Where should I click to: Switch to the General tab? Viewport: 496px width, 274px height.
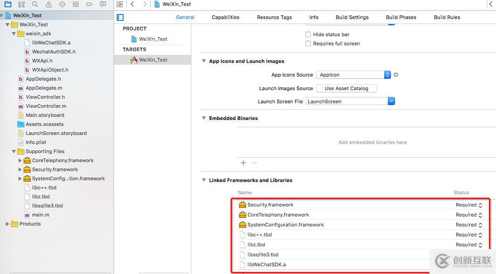click(x=185, y=17)
